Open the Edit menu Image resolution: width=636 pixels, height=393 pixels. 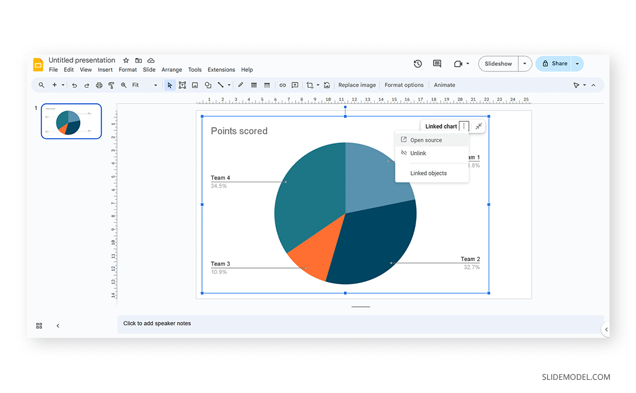(x=69, y=70)
